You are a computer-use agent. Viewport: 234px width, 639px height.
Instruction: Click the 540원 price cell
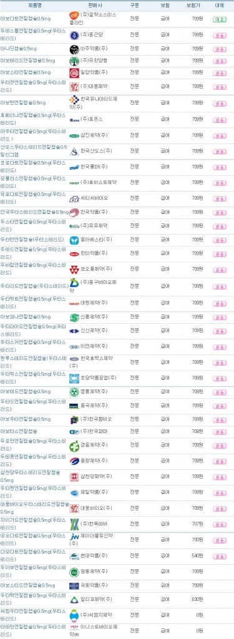[197, 555]
